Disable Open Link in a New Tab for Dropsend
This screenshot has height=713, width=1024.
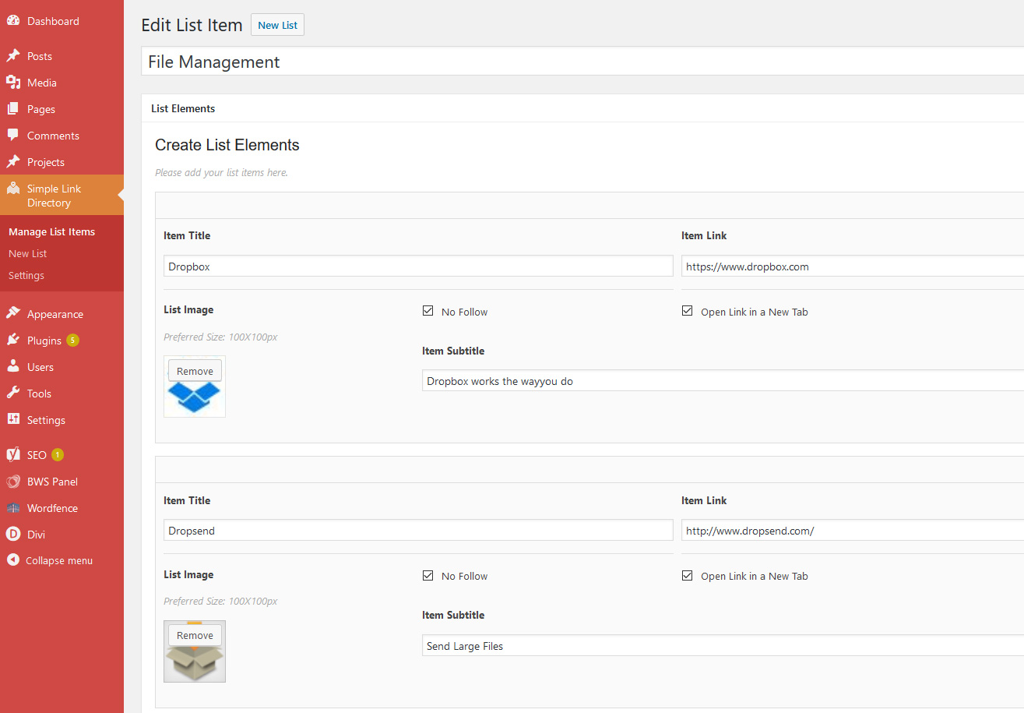(688, 574)
